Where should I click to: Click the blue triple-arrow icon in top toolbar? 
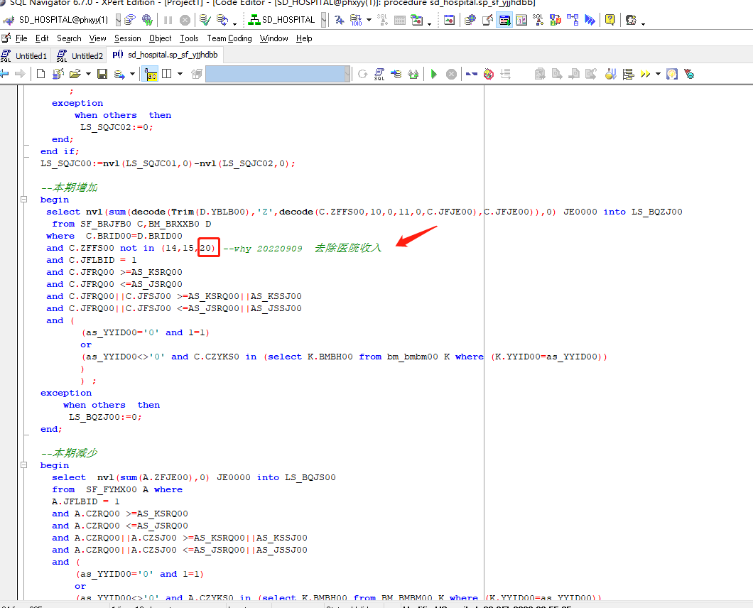pyautogui.click(x=590, y=20)
